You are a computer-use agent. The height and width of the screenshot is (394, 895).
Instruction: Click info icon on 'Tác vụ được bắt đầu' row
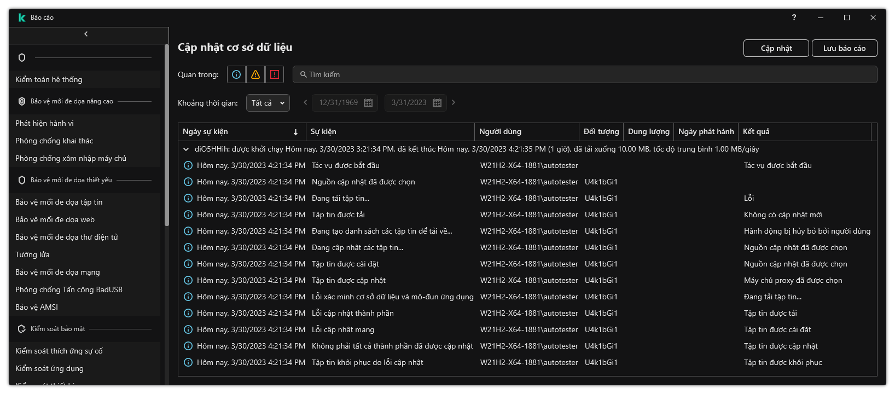click(188, 165)
